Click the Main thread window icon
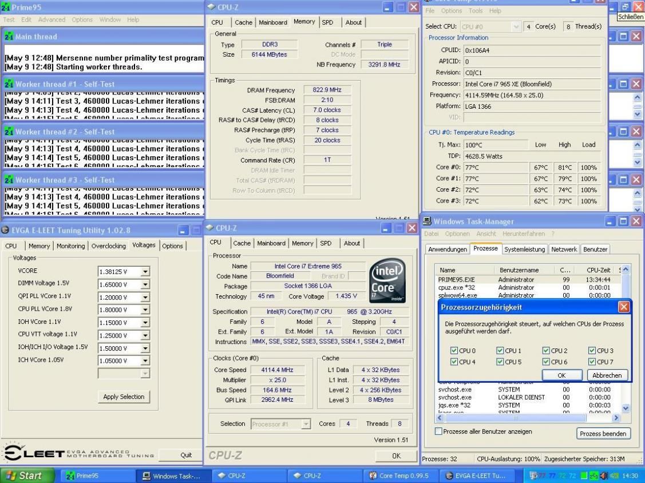The width and height of the screenshot is (645, 483). coord(9,36)
